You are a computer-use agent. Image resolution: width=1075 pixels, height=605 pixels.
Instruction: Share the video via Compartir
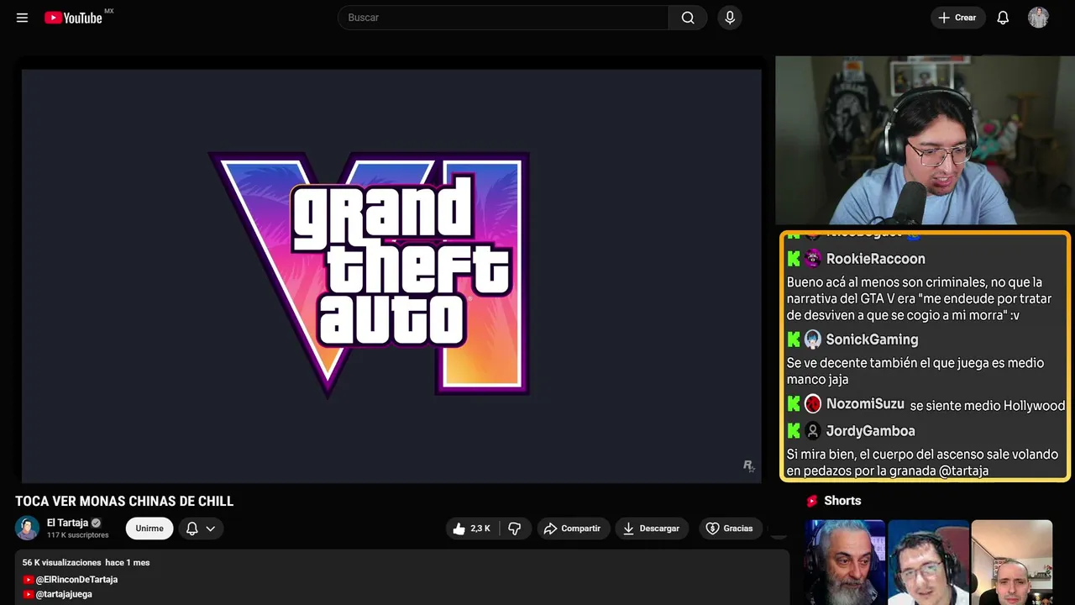click(x=572, y=529)
